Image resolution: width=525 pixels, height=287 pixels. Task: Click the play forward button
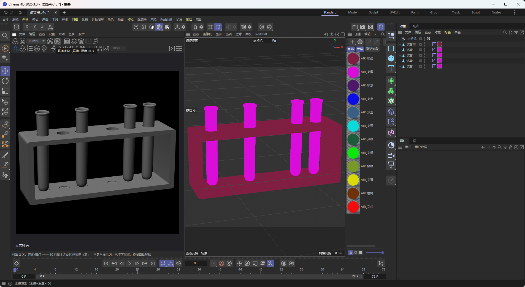coord(129,263)
